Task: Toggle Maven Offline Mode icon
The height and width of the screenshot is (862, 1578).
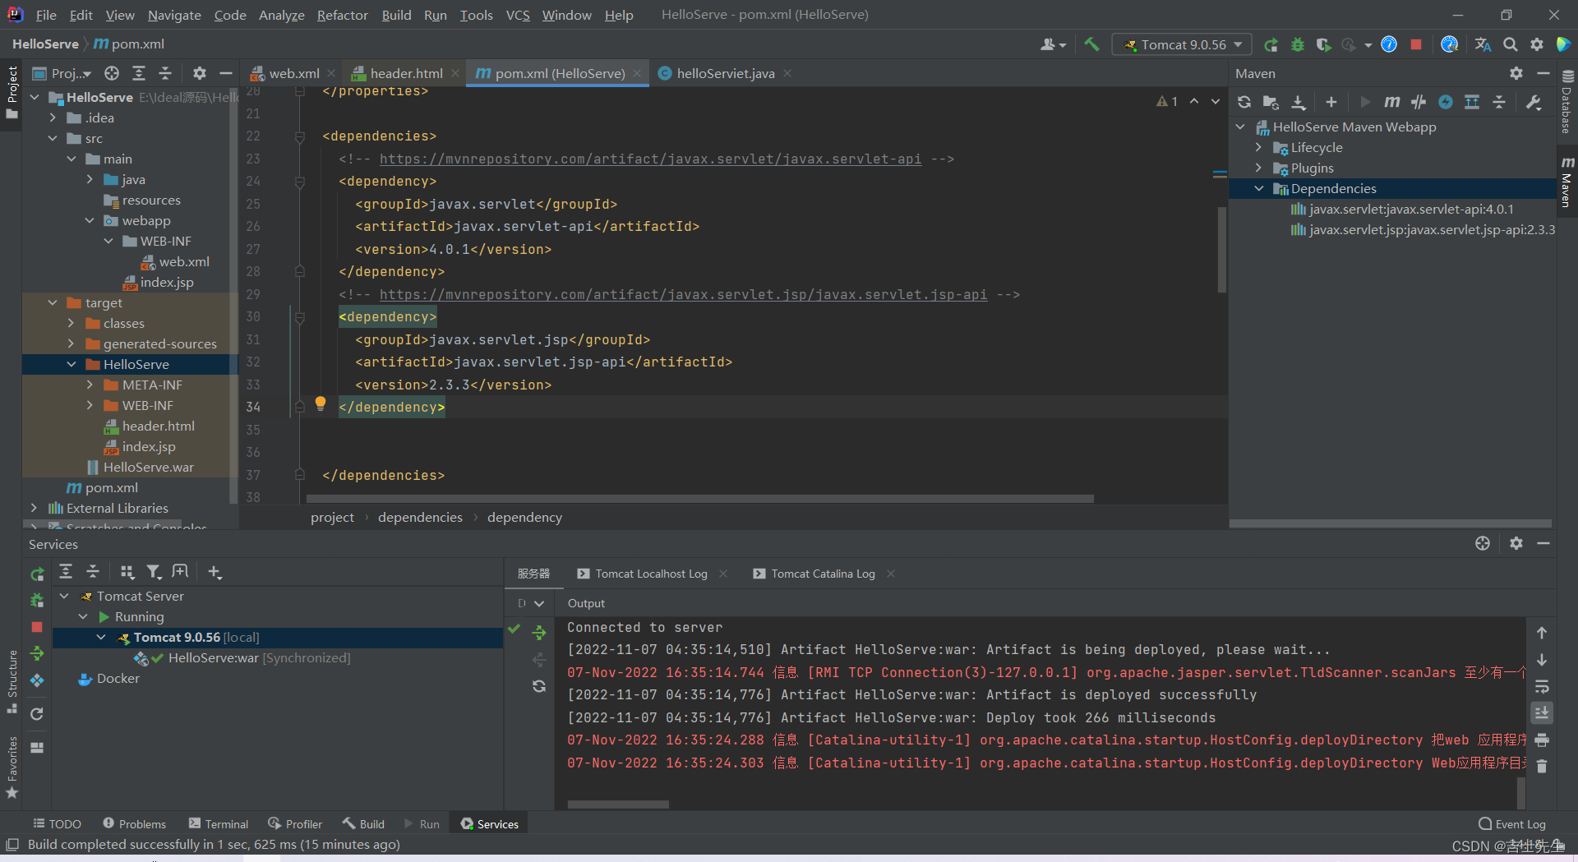Action: pos(1419,102)
